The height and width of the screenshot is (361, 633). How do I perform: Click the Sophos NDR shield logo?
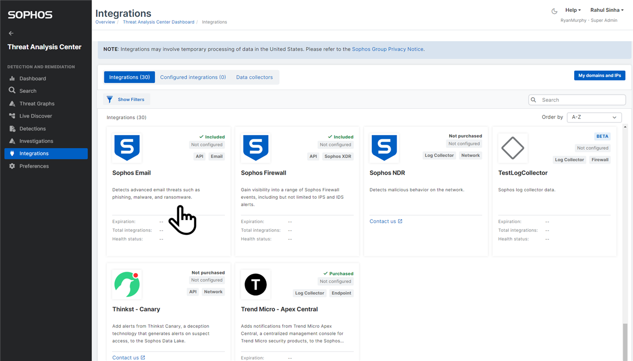coord(384,147)
